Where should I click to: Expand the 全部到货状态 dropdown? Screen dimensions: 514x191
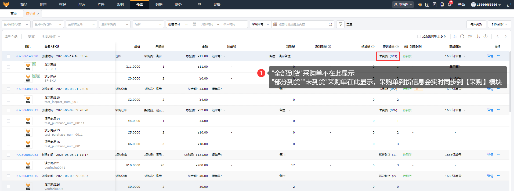(x=16, y=24)
